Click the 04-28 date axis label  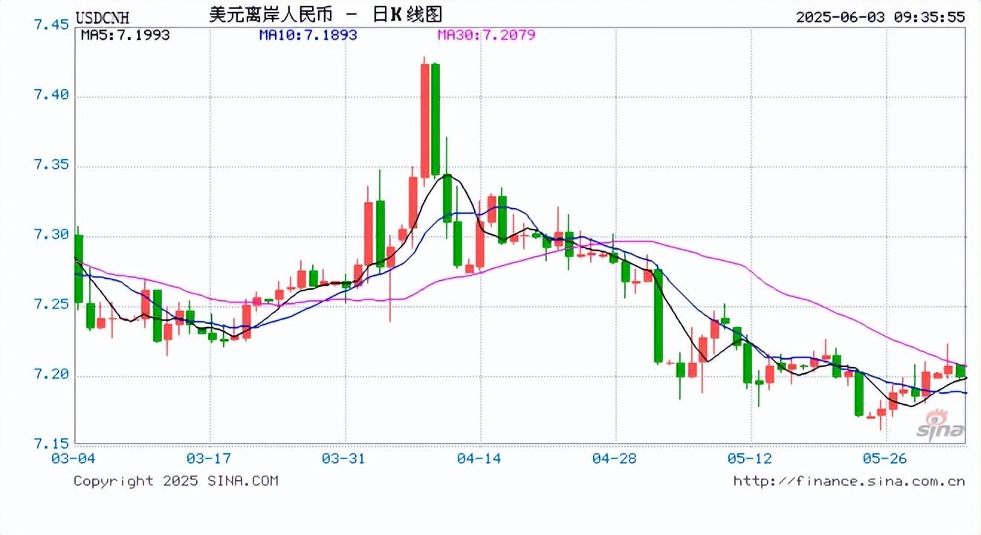click(x=616, y=458)
